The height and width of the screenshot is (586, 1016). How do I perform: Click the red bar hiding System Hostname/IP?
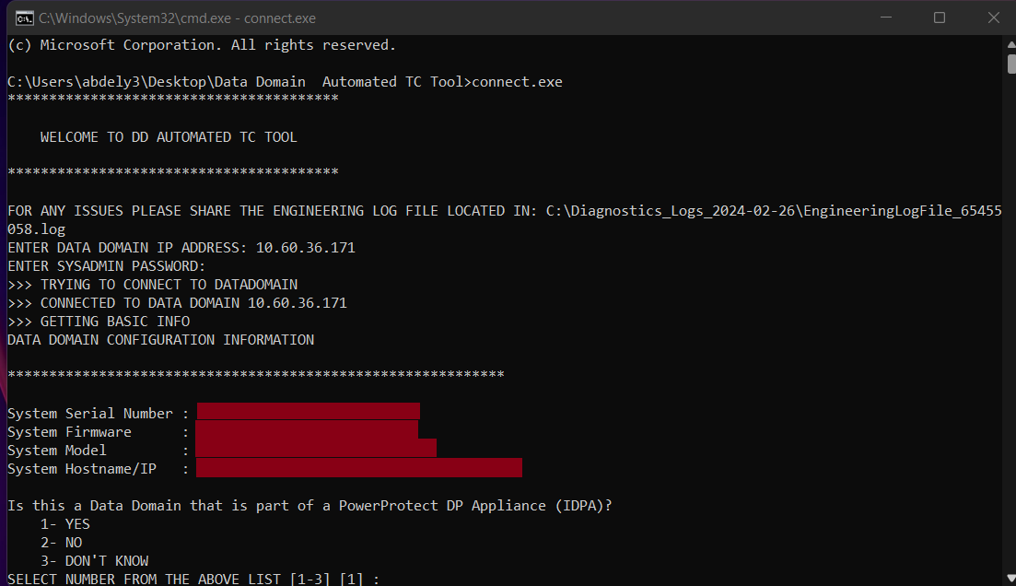[x=359, y=466]
